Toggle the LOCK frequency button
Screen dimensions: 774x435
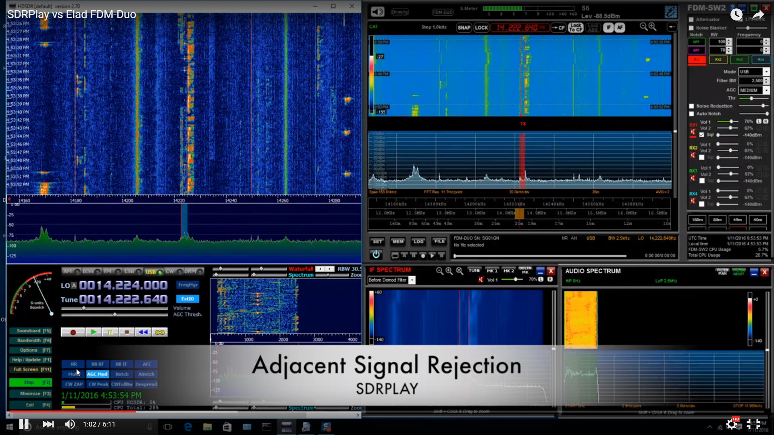point(481,28)
